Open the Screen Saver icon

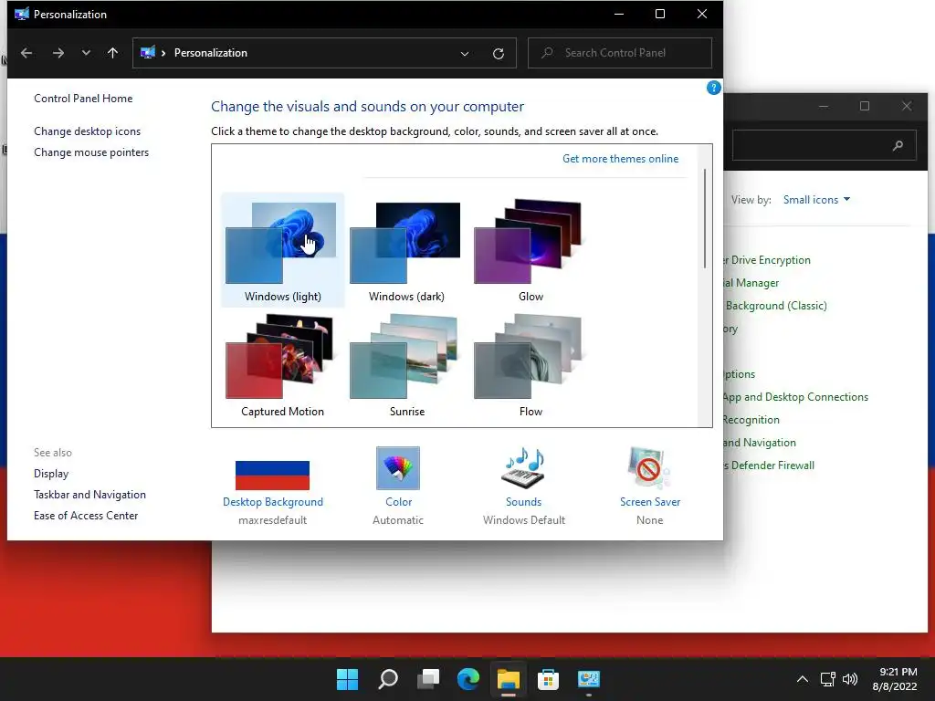click(x=649, y=468)
